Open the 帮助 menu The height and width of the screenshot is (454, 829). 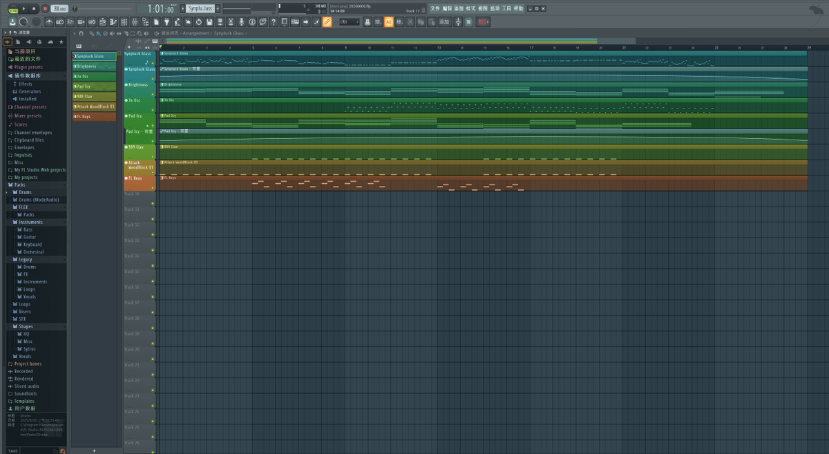click(x=518, y=9)
